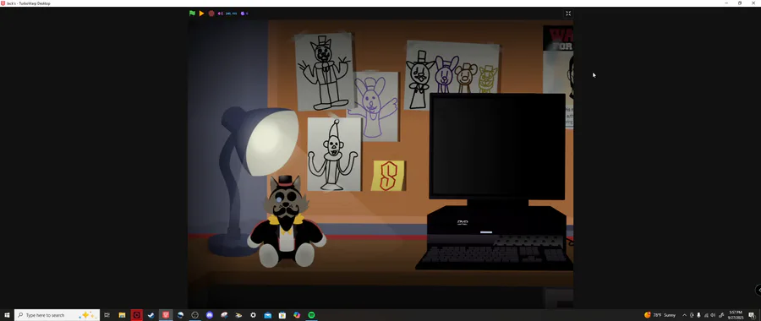Click the purple bunny puppet drawing

tap(373, 106)
